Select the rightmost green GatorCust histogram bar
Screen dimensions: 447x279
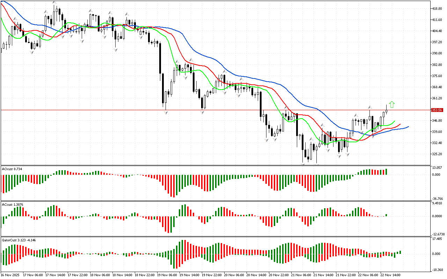click(400, 252)
